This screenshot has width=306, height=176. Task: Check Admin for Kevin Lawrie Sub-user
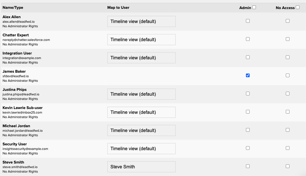[x=248, y=112]
